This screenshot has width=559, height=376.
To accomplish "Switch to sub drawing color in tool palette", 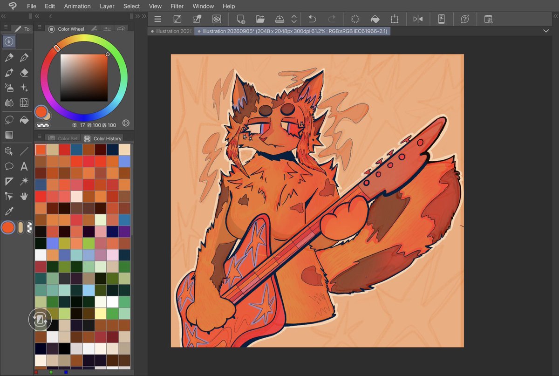I will tap(20, 227).
